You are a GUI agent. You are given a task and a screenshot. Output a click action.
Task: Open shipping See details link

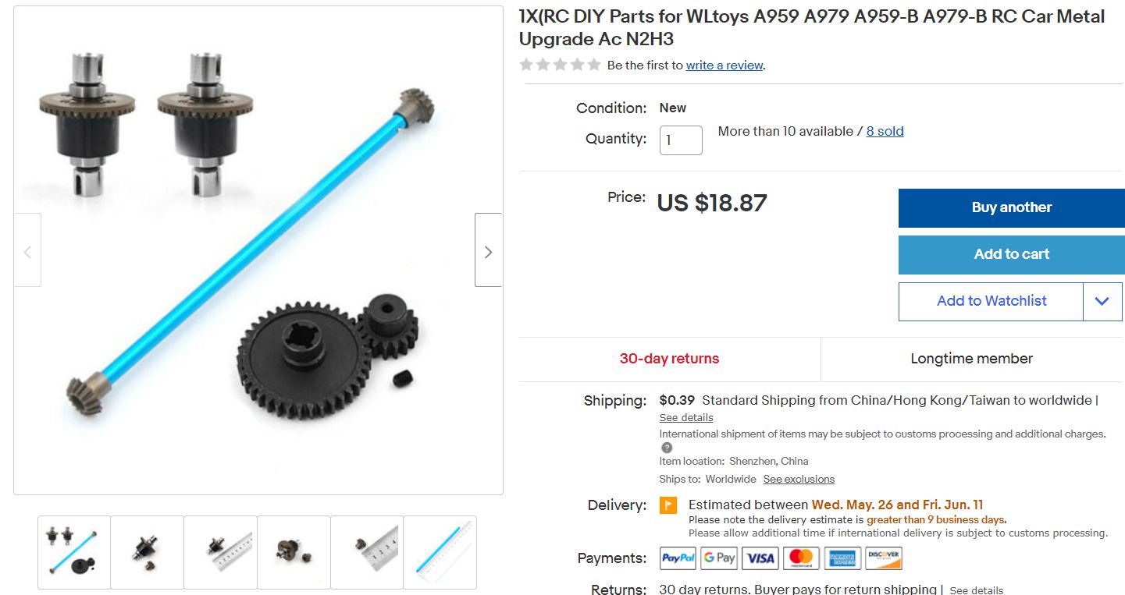(x=686, y=417)
